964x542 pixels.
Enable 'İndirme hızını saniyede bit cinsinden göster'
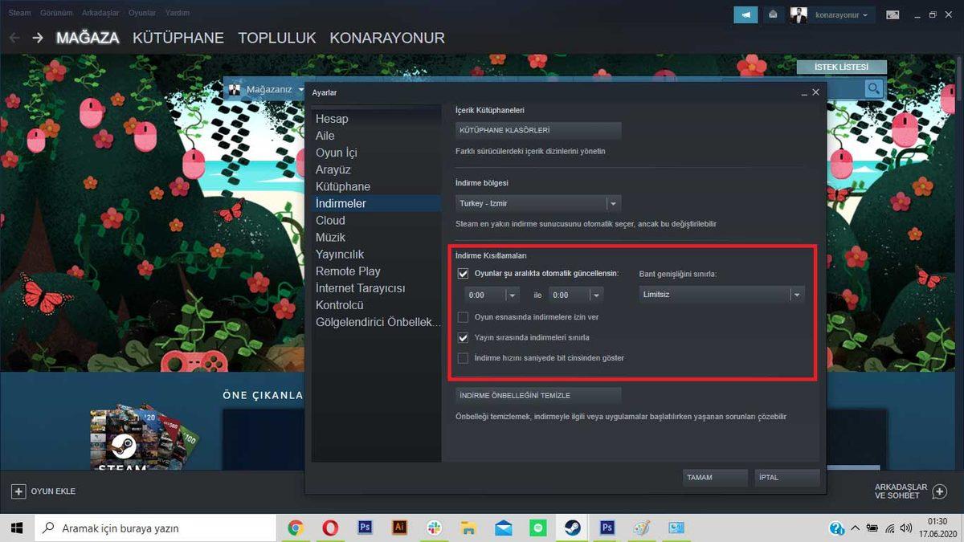[464, 358]
